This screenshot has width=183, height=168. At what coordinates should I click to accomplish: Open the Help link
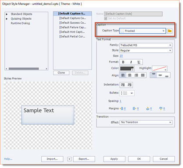point(8,159)
